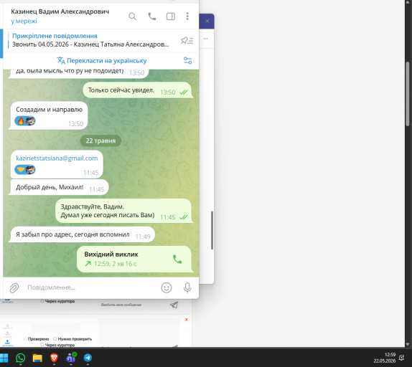Viewport: 412px width, 367px height.
Task: Open Windows Start menu
Action: [x=4, y=358]
